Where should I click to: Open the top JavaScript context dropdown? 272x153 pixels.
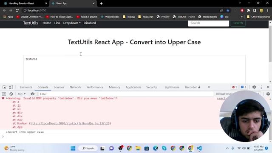(x=22, y=94)
